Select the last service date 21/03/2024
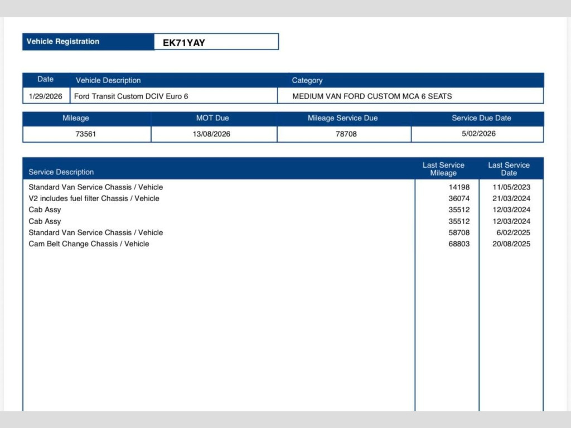 point(511,198)
